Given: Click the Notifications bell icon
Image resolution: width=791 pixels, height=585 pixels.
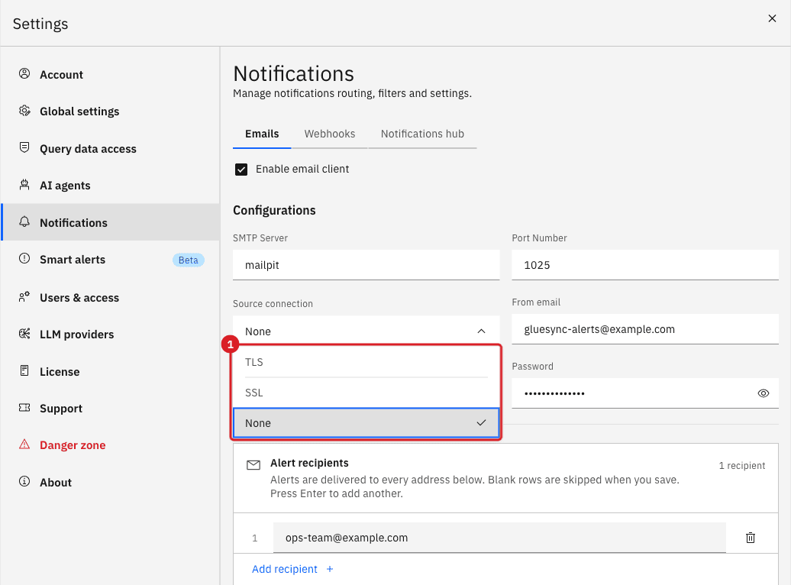Looking at the screenshot, I should coord(24,221).
